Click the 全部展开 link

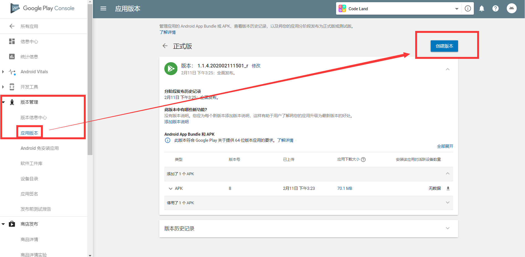445,146
